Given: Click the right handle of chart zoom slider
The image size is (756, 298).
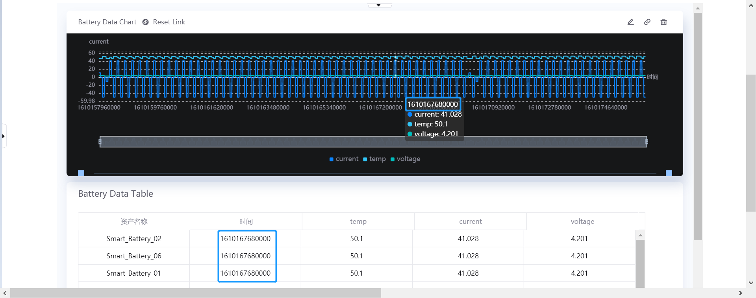Looking at the screenshot, I should tap(647, 142).
